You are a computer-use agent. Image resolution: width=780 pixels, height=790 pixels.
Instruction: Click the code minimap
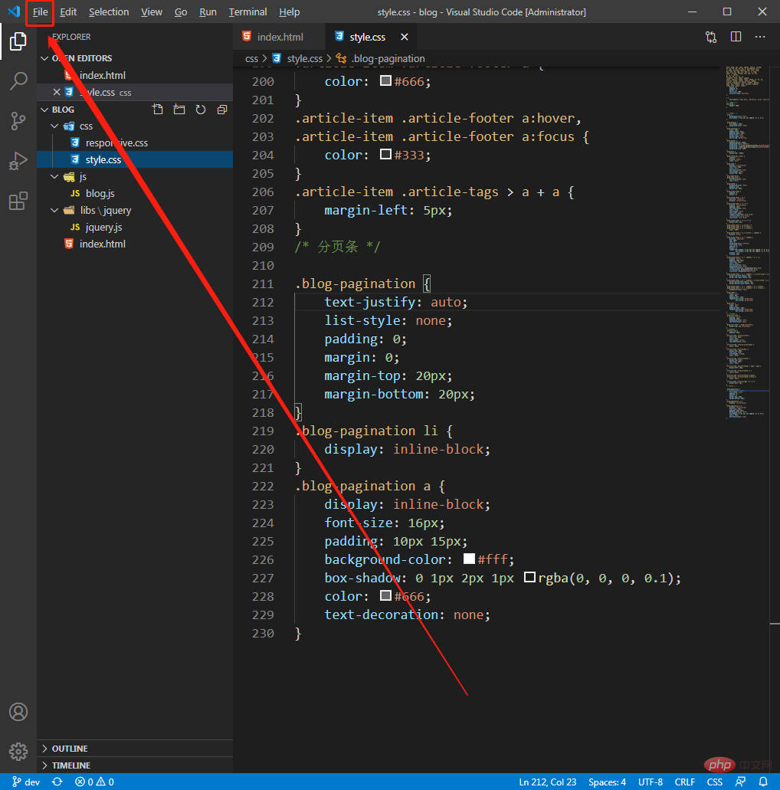748,242
